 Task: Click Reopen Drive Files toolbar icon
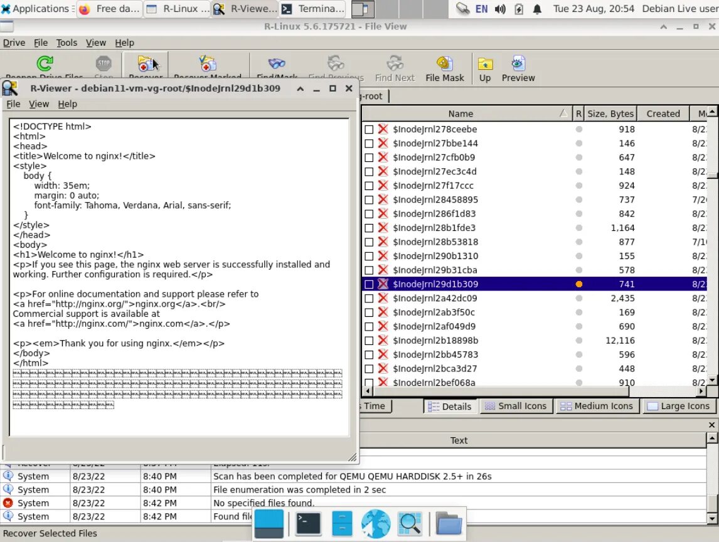coord(45,63)
